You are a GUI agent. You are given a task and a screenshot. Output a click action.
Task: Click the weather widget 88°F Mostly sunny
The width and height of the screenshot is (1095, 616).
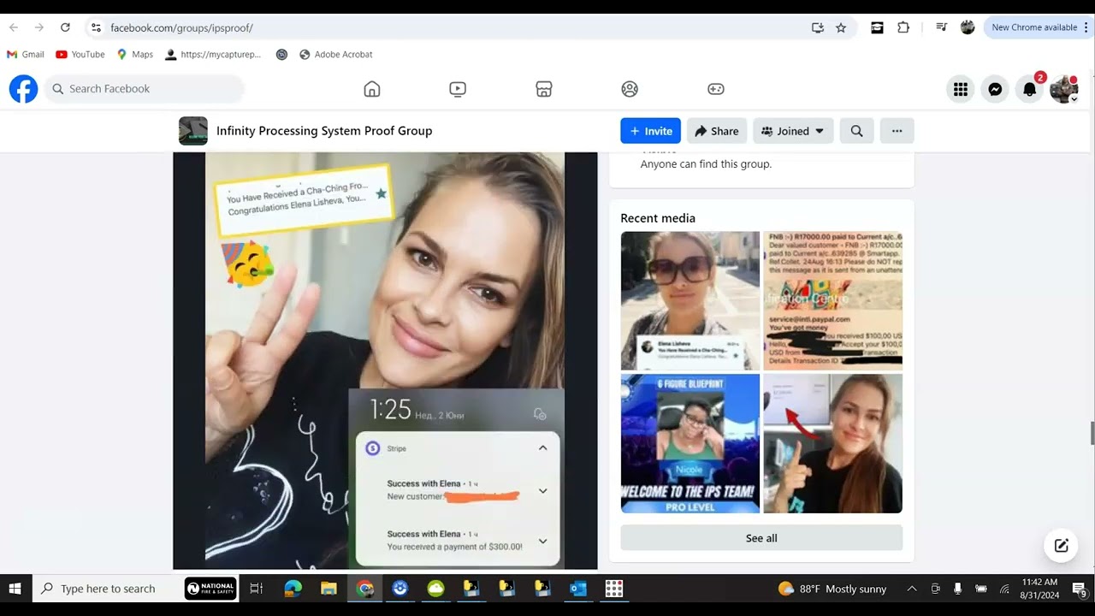click(x=832, y=589)
